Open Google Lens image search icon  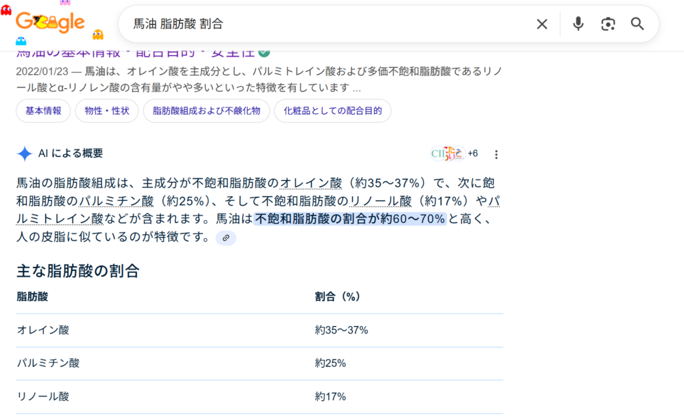[x=608, y=24]
